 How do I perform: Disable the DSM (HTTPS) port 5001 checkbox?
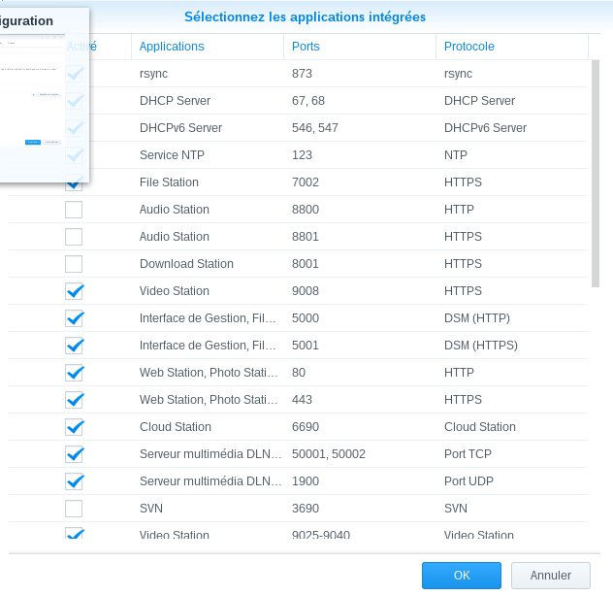74,346
